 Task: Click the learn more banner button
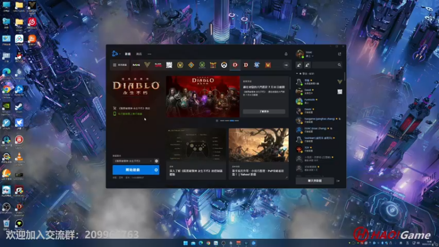(264, 111)
